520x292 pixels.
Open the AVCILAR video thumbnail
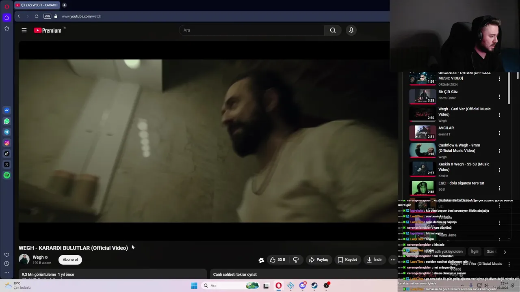pos(422,133)
